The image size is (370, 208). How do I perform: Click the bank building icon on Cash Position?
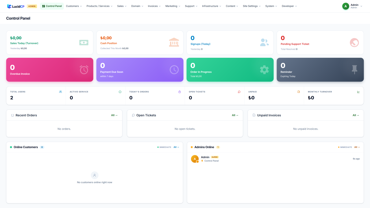point(174,42)
